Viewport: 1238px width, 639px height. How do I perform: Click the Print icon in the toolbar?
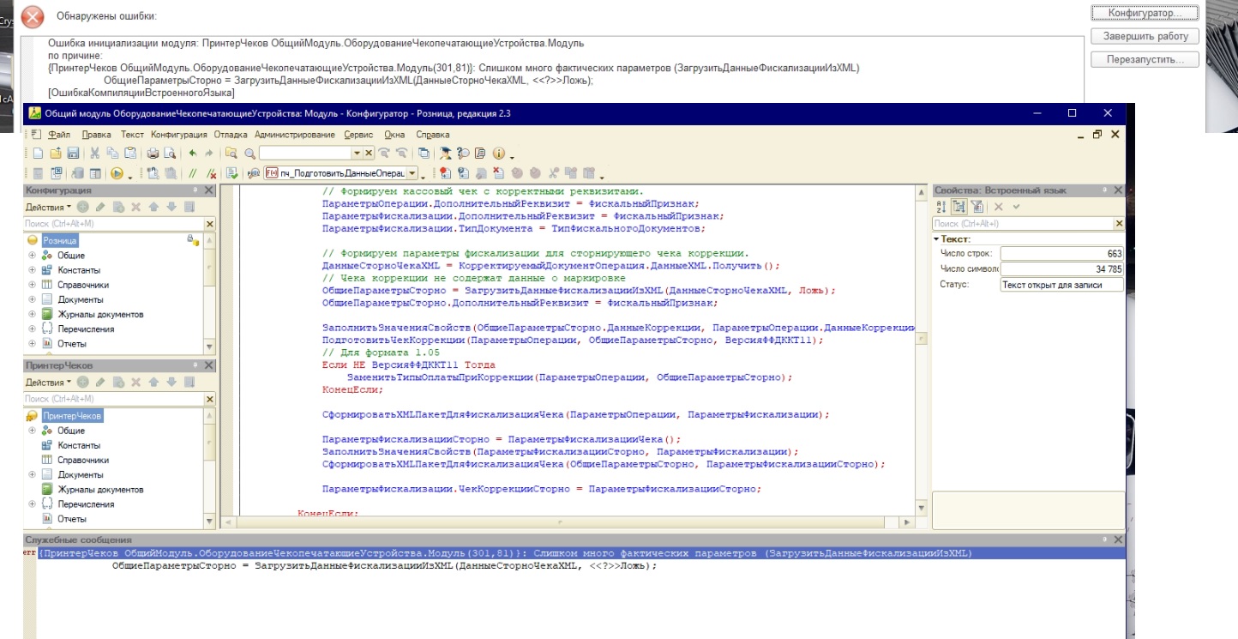pos(153,154)
